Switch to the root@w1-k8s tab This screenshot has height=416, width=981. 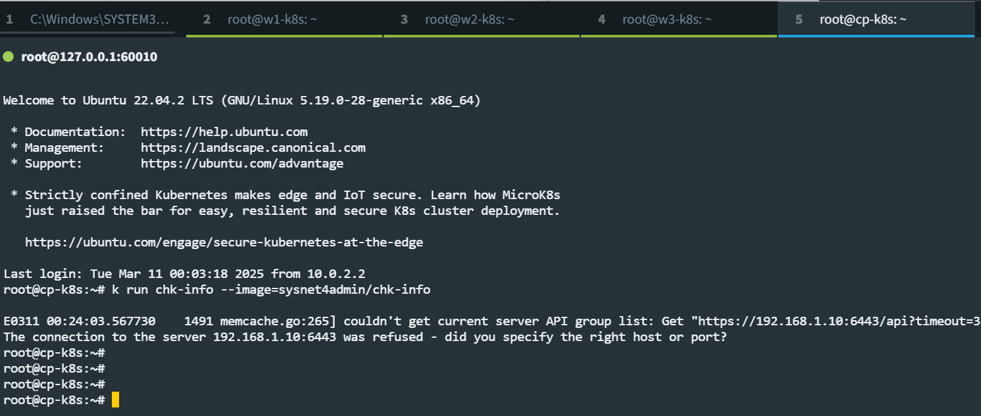[x=284, y=20]
